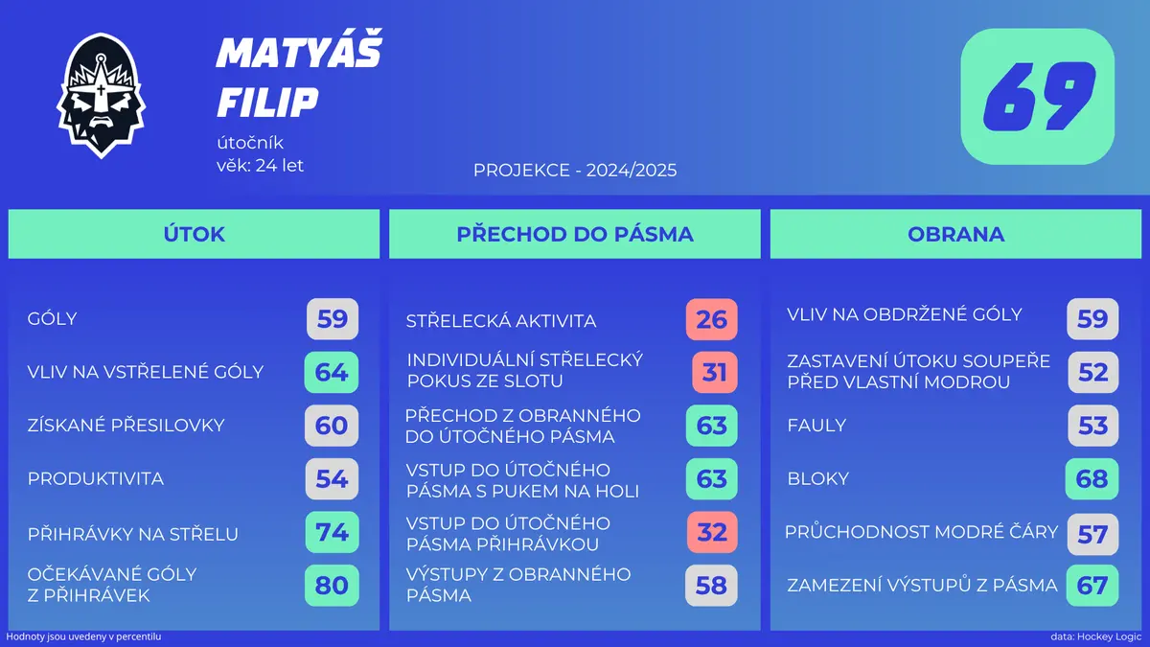
Task: Click the PROJEKCE - 2024/2025 text
Action: 575,171
